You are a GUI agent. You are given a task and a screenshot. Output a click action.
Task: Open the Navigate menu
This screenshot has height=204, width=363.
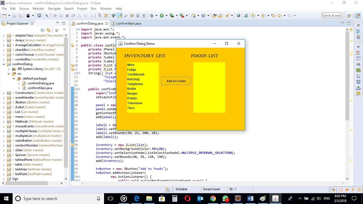[x=54, y=8]
